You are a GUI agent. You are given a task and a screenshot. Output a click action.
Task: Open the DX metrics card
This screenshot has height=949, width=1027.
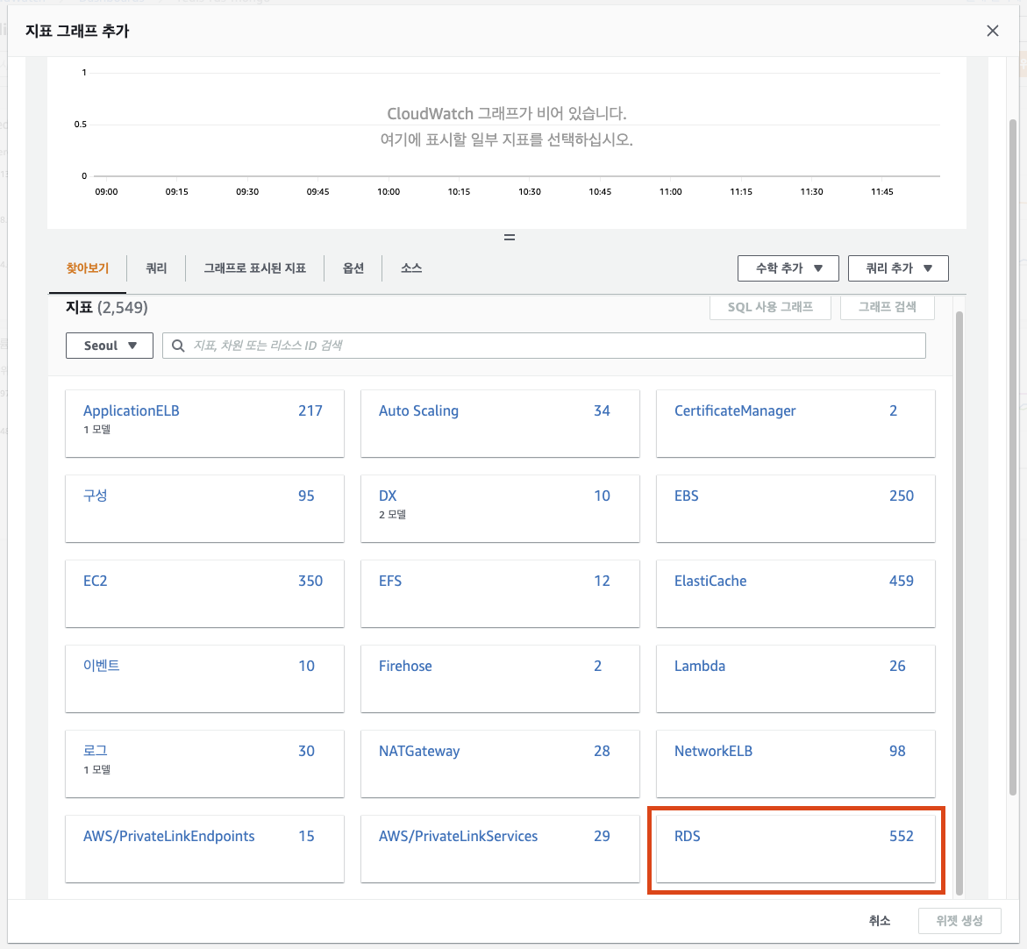click(x=500, y=508)
